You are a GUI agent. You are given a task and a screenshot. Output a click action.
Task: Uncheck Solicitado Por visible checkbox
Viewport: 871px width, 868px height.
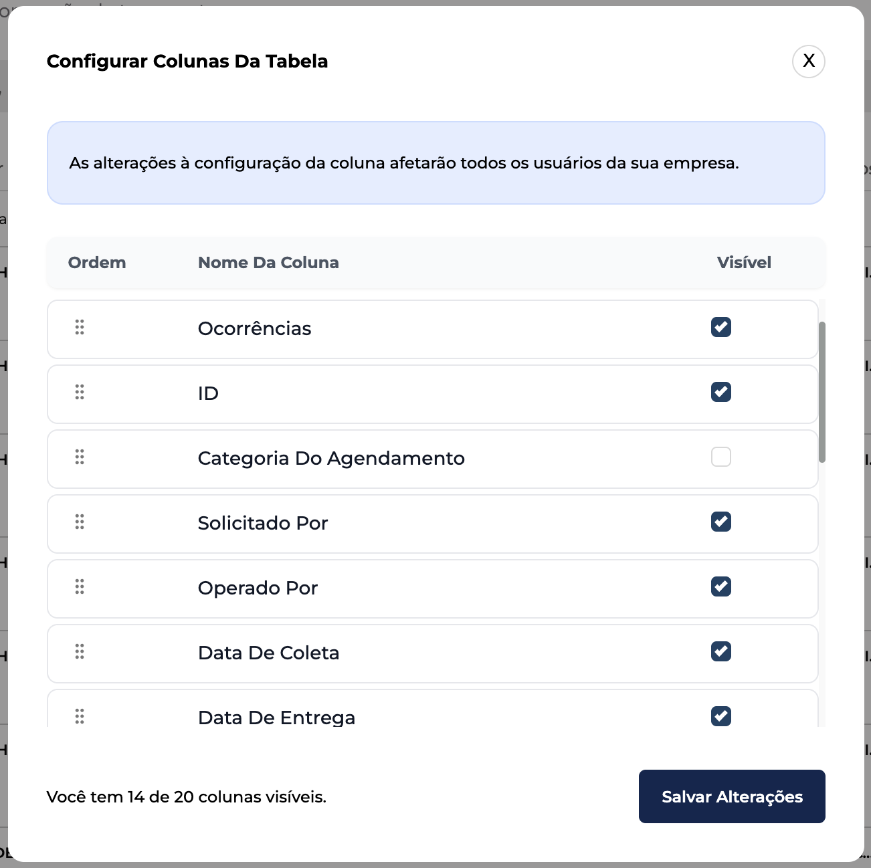pyautogui.click(x=720, y=522)
